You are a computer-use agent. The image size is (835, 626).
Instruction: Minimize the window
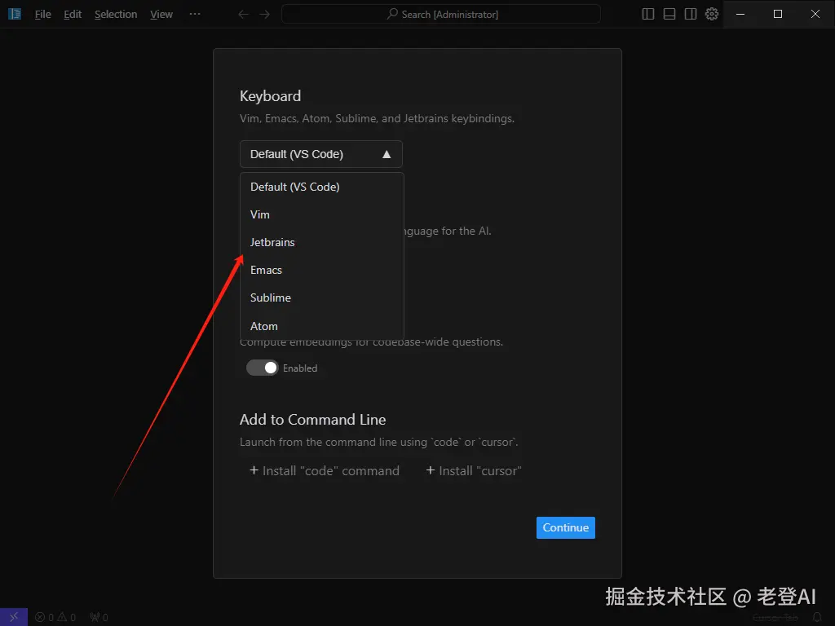pyautogui.click(x=740, y=15)
